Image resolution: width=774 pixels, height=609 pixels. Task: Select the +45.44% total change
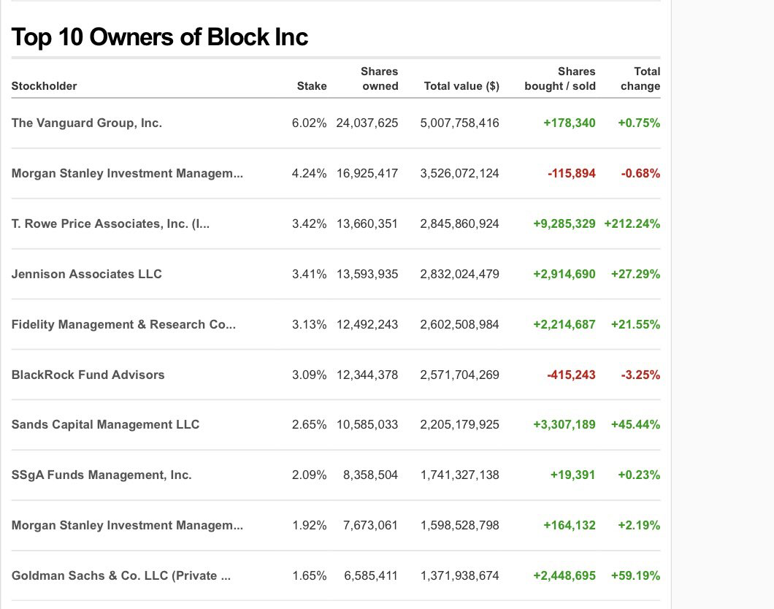[x=636, y=424]
